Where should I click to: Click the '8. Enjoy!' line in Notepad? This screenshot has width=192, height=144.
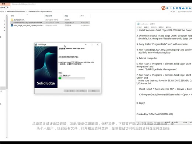pyautogui.click(x=141, y=103)
